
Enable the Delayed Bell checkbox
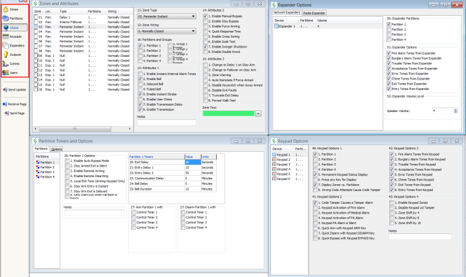click(140, 82)
